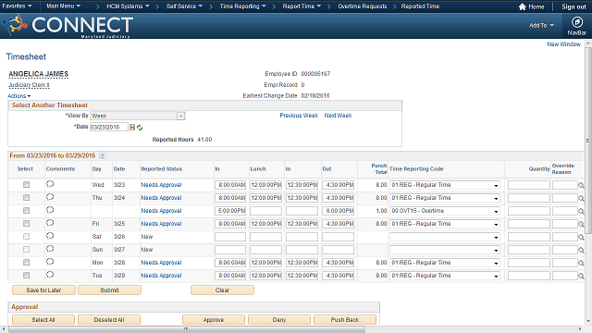Viewport: 592px width, 333px height.
Task: Open the View By Week dropdown
Action: pos(138,116)
